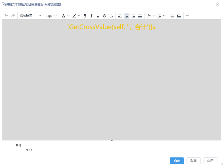Toggle italic formatting

pyautogui.click(x=91, y=16)
